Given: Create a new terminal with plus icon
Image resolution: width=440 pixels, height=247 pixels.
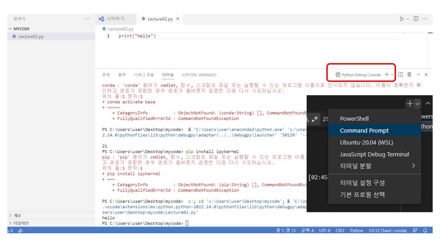Looking at the screenshot, I should click(x=387, y=75).
